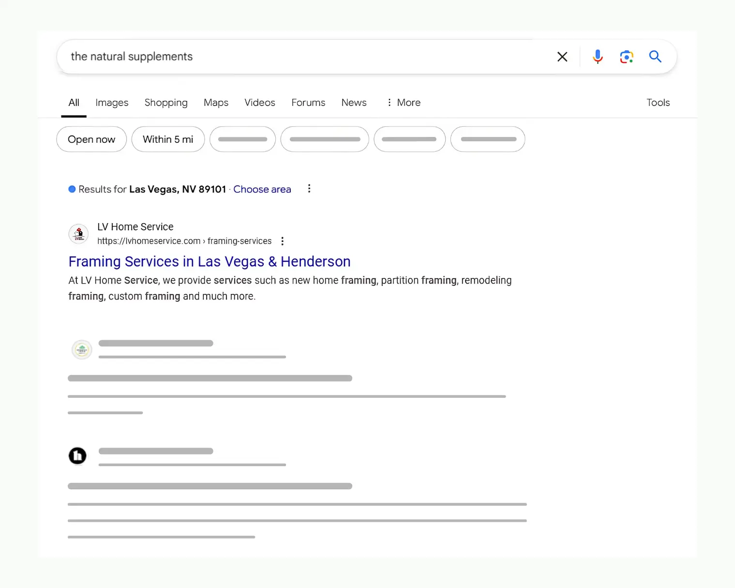Open the first blank filter chip
The height and width of the screenshot is (588, 735).
(x=242, y=139)
